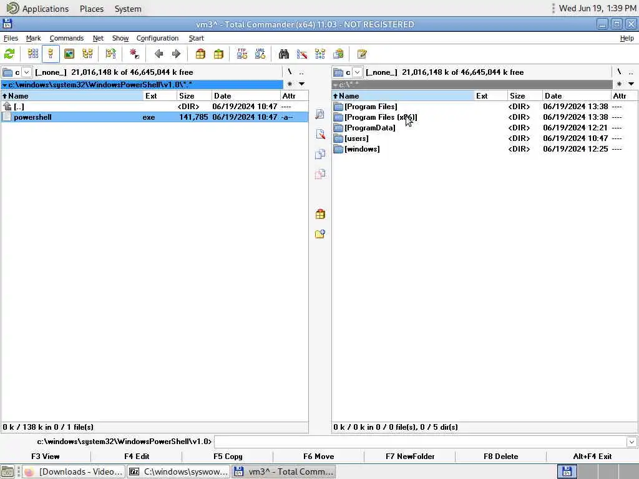The image size is (639, 479).
Task: Click the red star custom filter icon
Action: tap(134, 54)
